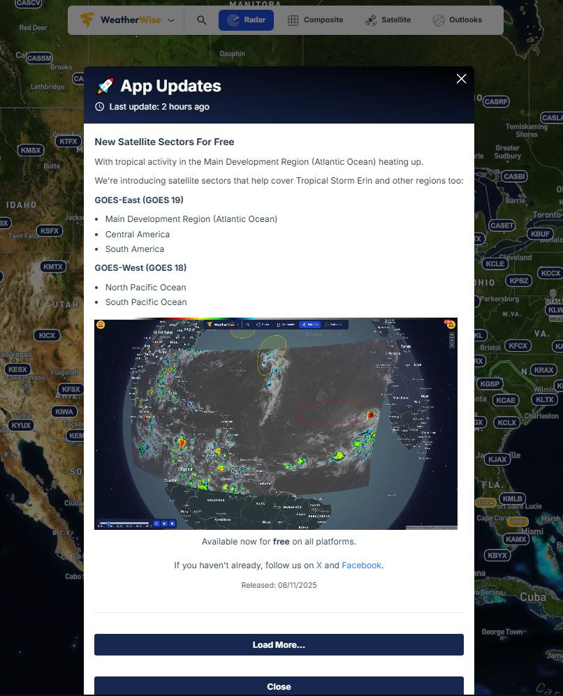Close the App Updates dialog with X
563x696 pixels.
click(x=461, y=79)
